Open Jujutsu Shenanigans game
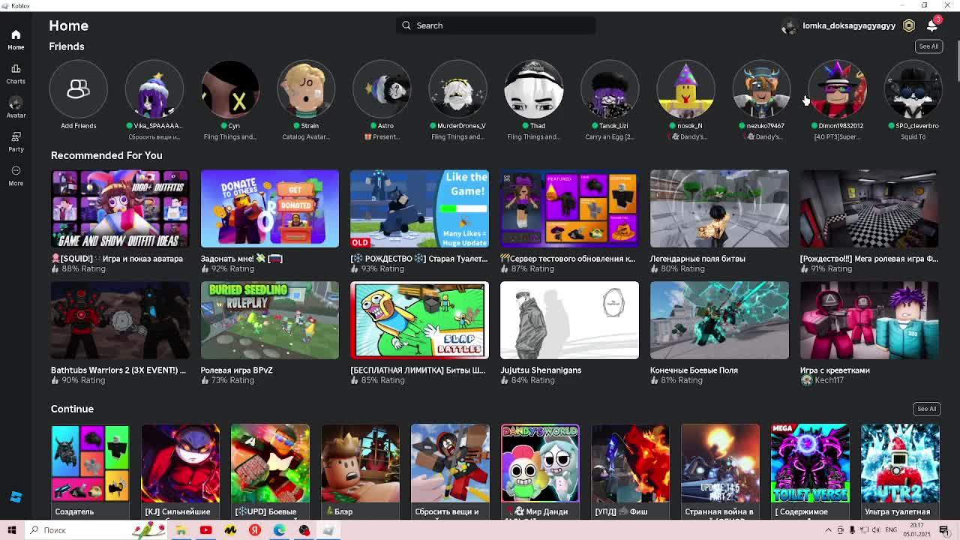The height and width of the screenshot is (540, 960). click(x=570, y=320)
